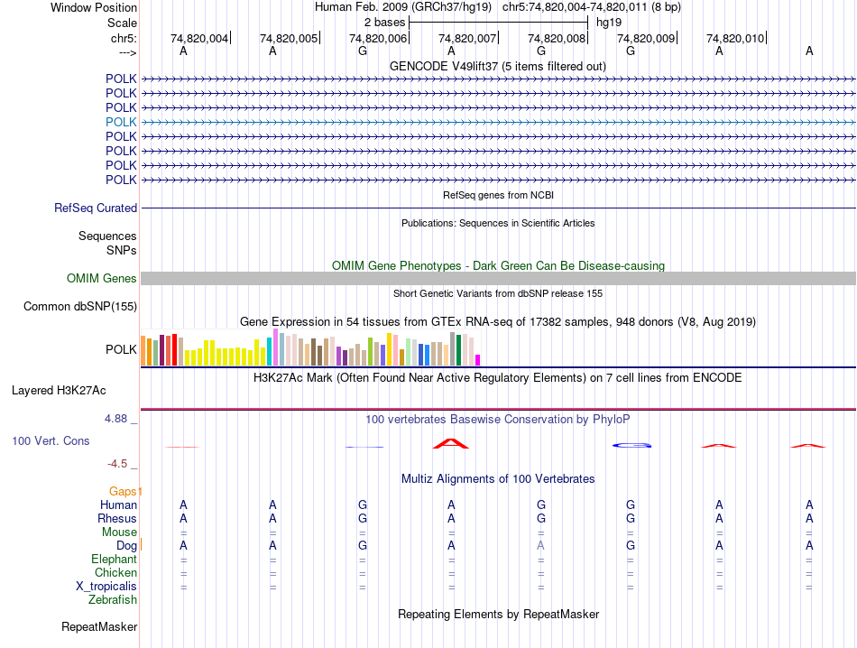Click the 4.88 PhyloP upper scale value
The width and height of the screenshot is (857, 648).
115,419
